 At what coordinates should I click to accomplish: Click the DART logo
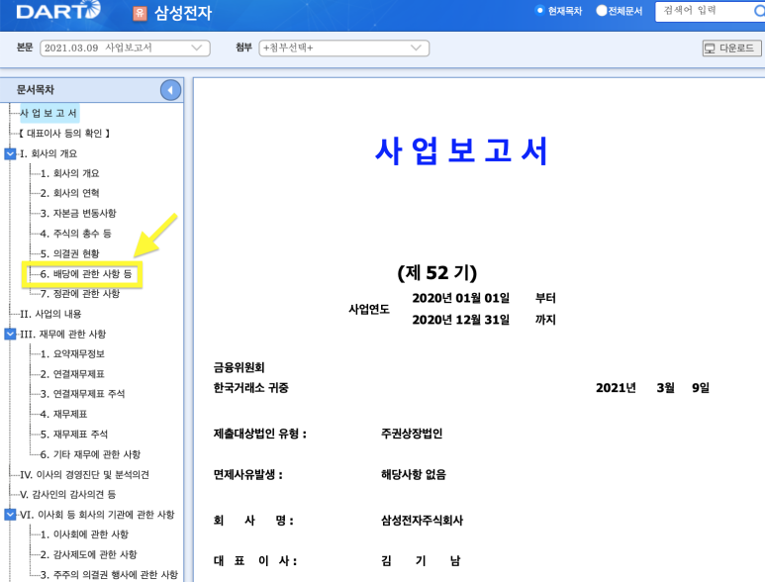tap(58, 10)
